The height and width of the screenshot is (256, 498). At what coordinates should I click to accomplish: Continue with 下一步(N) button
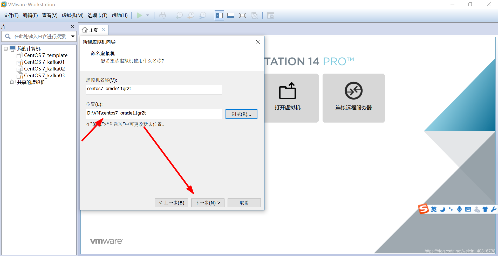tap(208, 203)
